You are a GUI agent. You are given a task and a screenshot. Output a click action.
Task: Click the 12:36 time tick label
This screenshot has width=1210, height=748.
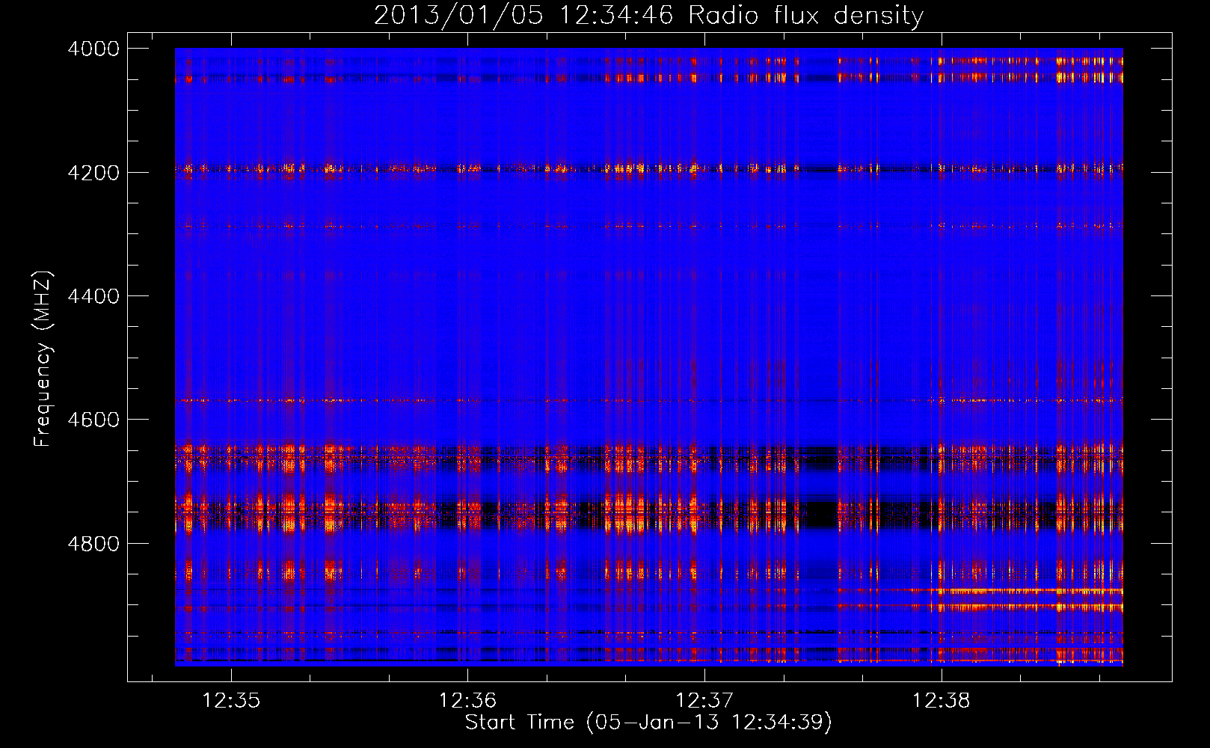pyautogui.click(x=467, y=701)
